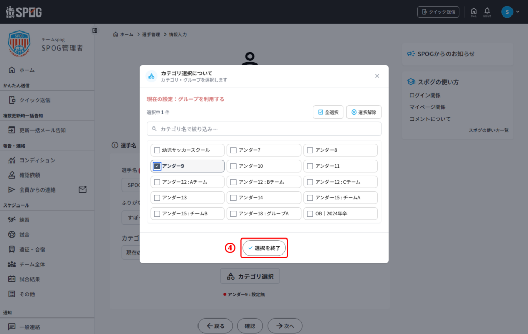Check アンダー14 checkbox

(x=234, y=198)
